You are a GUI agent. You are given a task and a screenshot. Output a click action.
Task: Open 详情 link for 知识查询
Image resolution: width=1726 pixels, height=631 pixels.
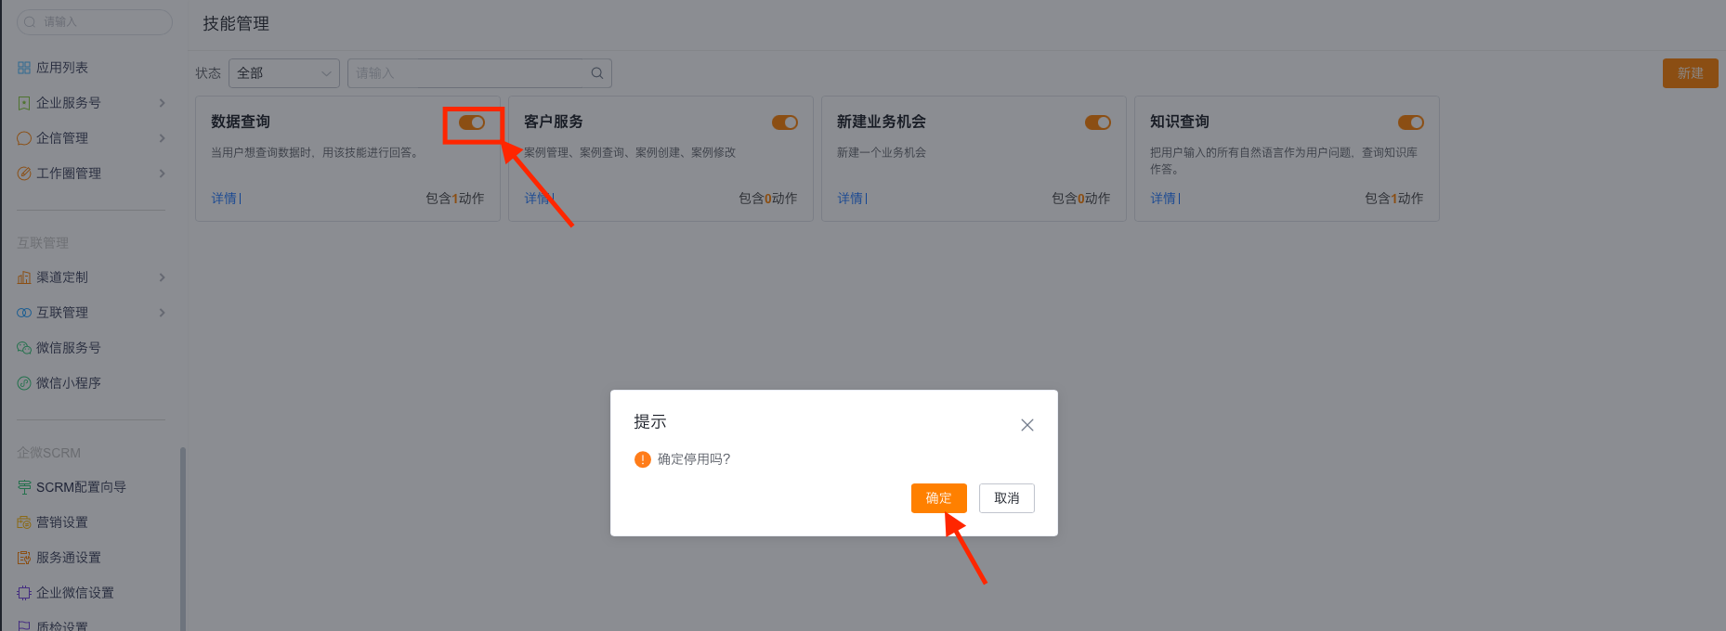[1163, 199]
